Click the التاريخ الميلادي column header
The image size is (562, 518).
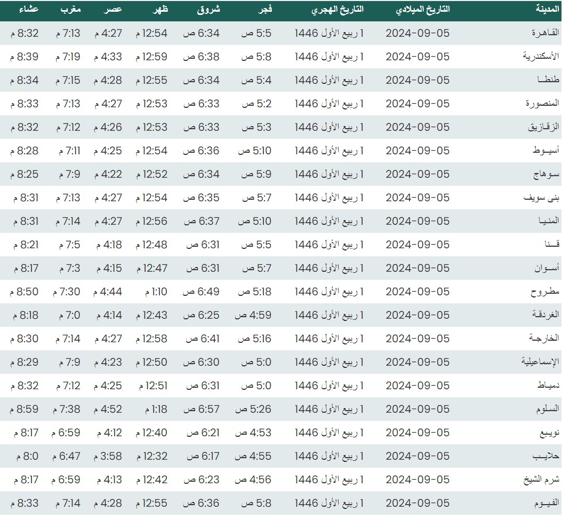[x=423, y=10]
